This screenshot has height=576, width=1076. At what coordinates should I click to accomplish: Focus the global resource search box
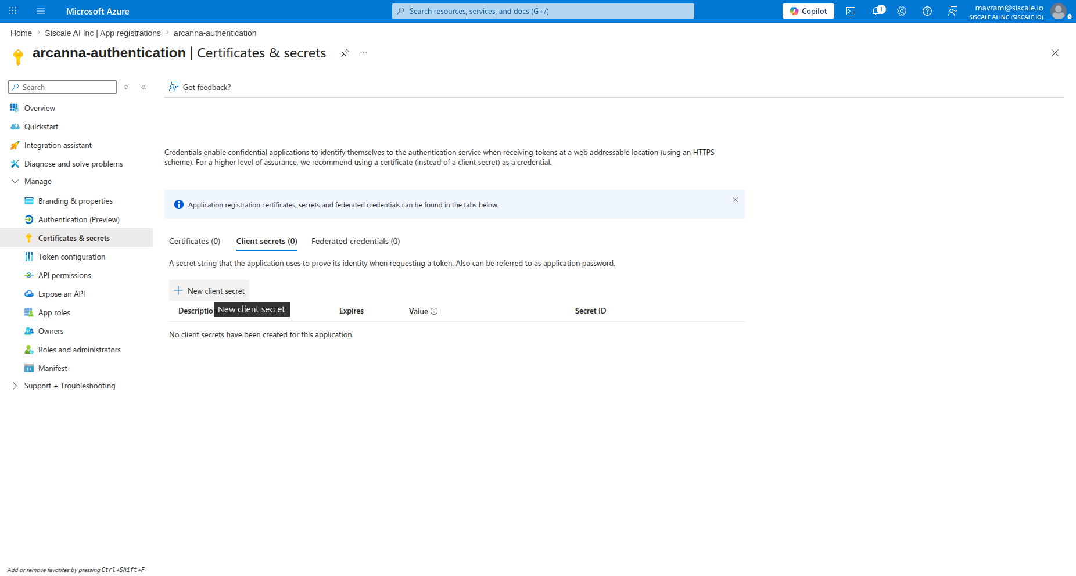coord(543,11)
